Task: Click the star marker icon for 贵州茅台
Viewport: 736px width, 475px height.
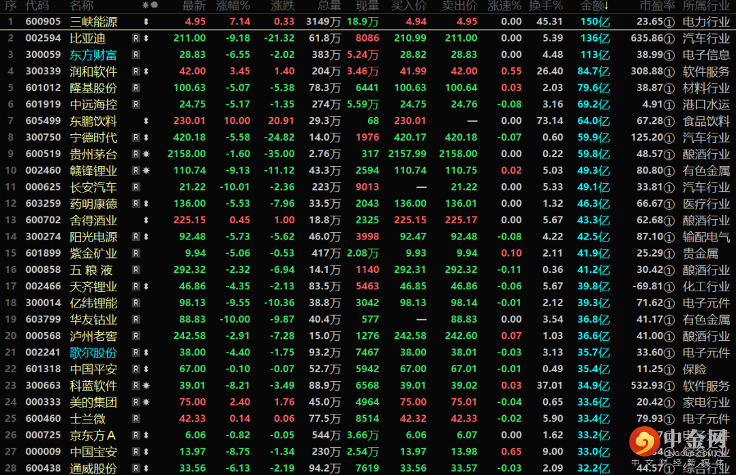Action: click(x=146, y=154)
